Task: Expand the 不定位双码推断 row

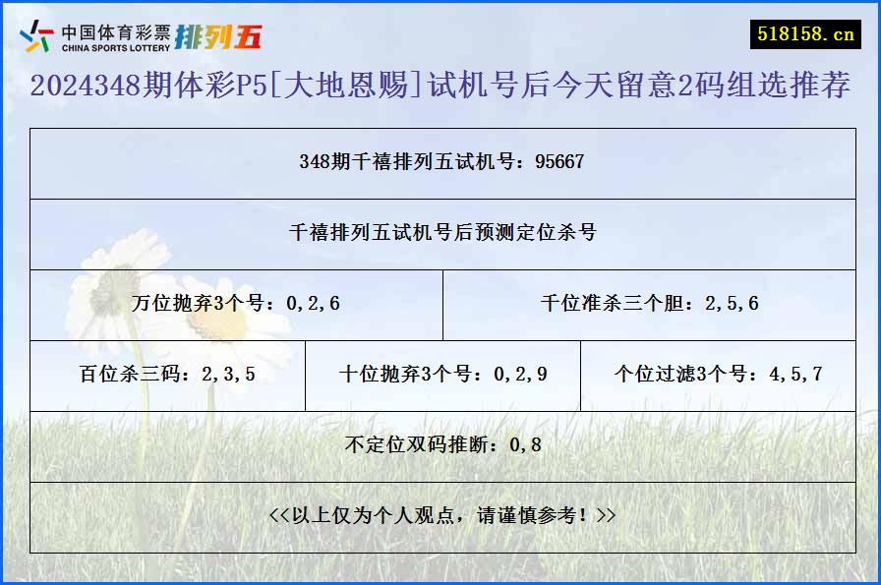Action: tap(440, 444)
